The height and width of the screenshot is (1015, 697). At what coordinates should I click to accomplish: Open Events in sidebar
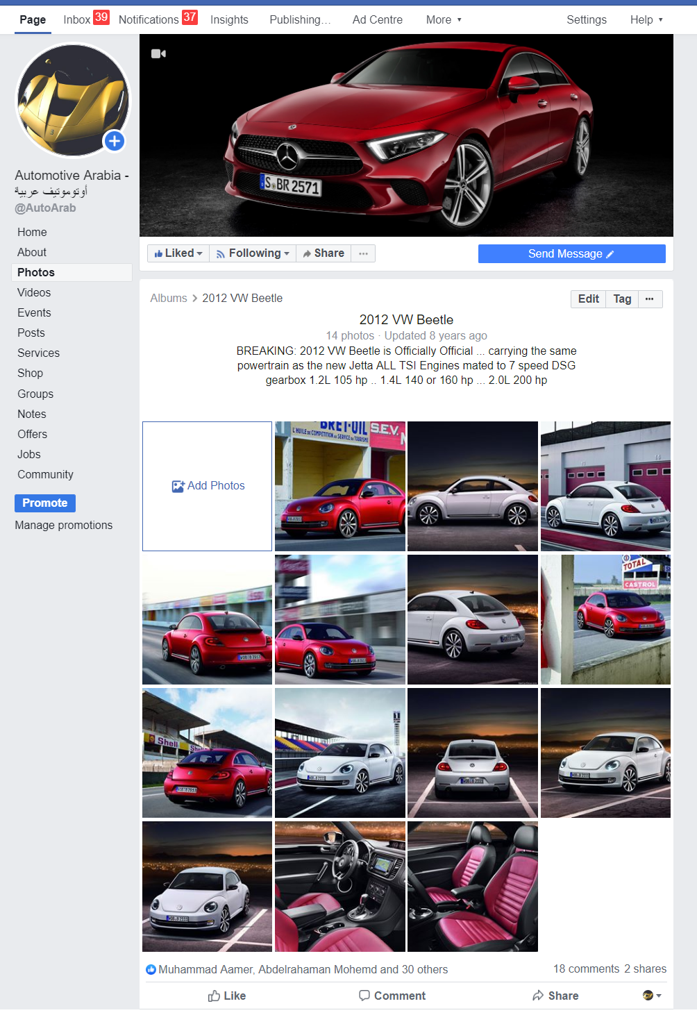(34, 312)
